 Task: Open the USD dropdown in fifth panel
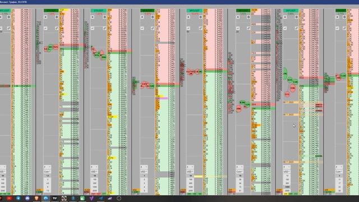pos(190,172)
